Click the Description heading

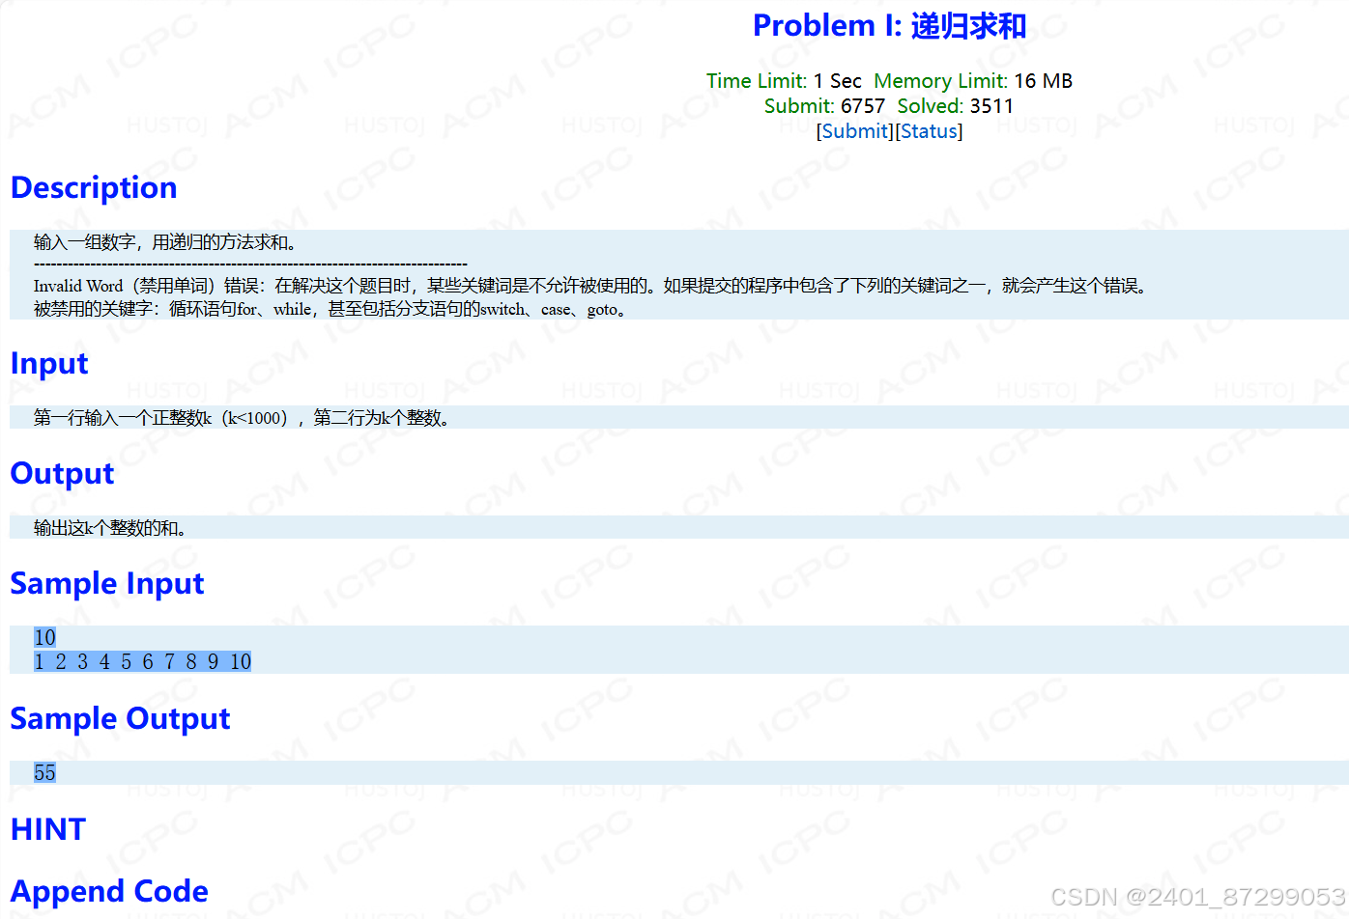(x=94, y=187)
